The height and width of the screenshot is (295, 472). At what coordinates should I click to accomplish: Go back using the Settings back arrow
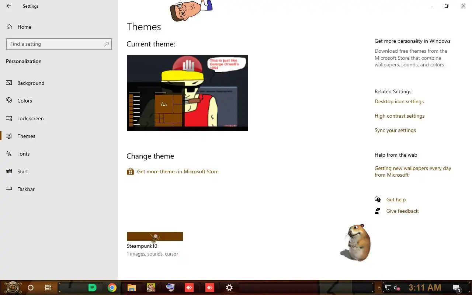[9, 6]
